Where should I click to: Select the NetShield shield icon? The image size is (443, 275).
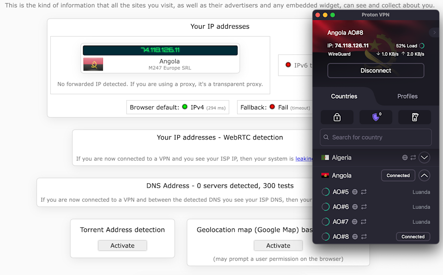[376, 117]
